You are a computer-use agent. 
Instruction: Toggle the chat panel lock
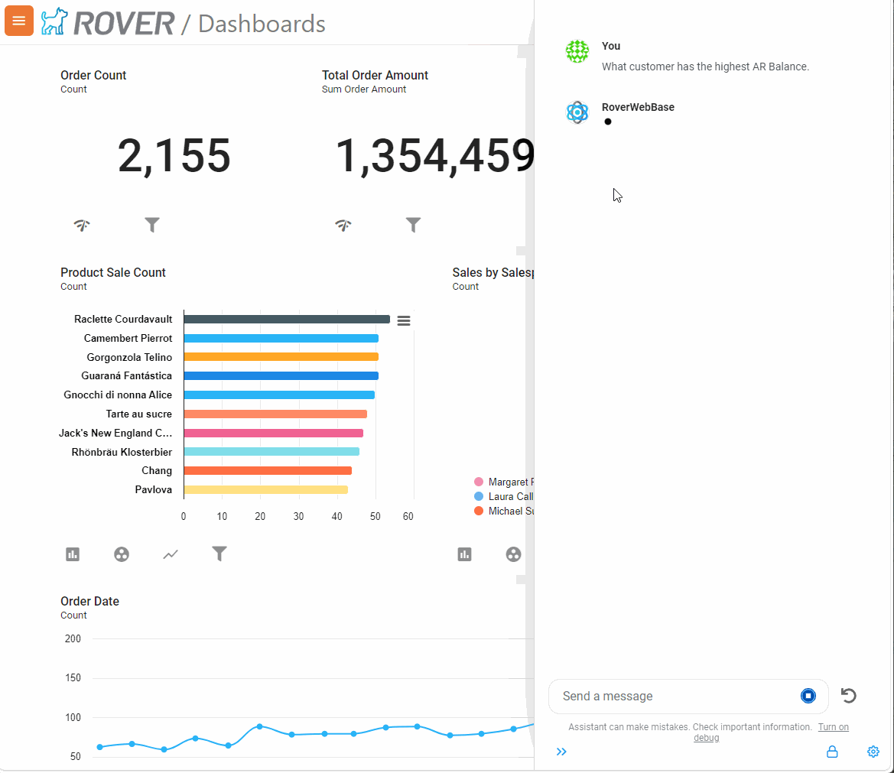pos(832,752)
